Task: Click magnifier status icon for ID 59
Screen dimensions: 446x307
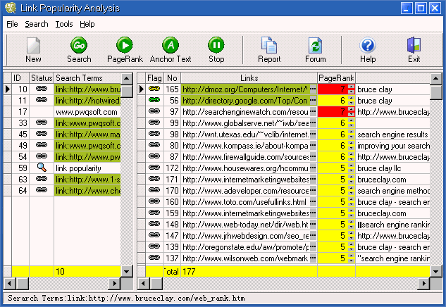Action: [42, 168]
